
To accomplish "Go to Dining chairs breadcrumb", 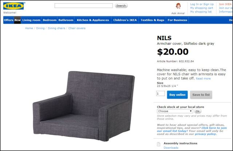I will 56,28.
